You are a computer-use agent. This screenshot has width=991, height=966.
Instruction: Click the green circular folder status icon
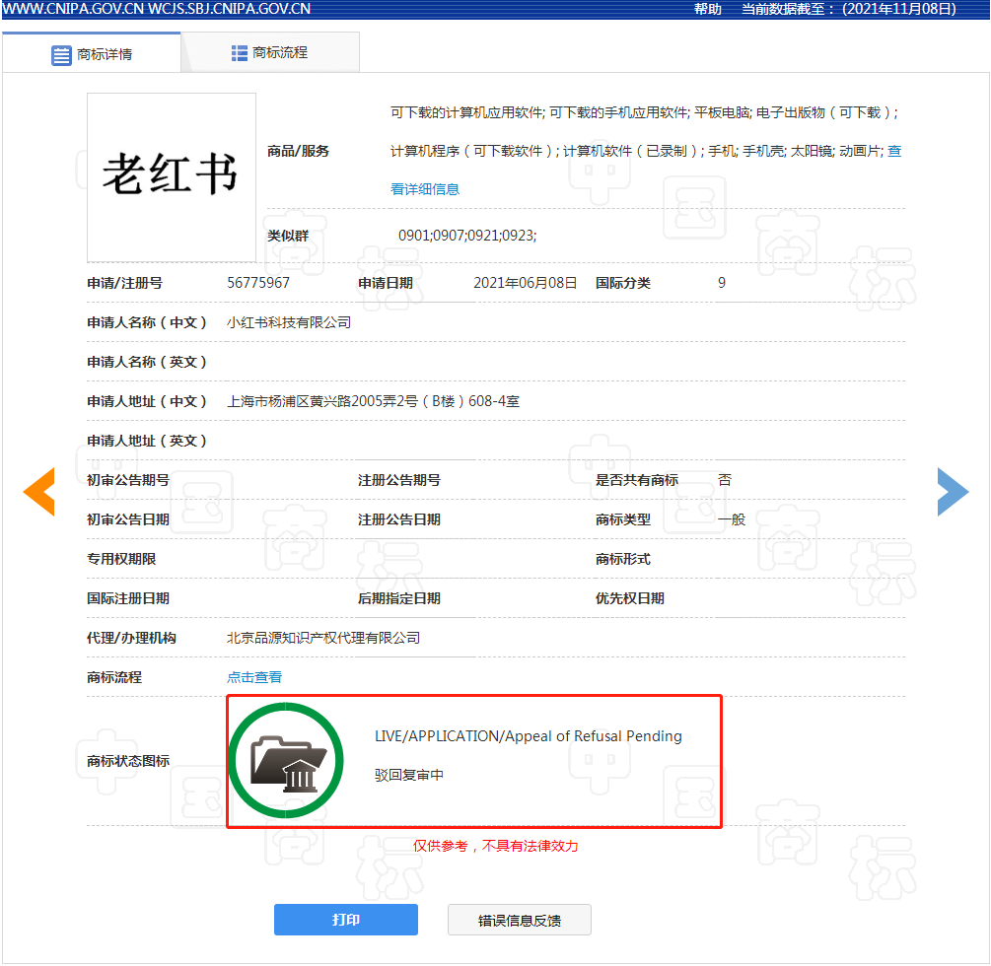286,761
